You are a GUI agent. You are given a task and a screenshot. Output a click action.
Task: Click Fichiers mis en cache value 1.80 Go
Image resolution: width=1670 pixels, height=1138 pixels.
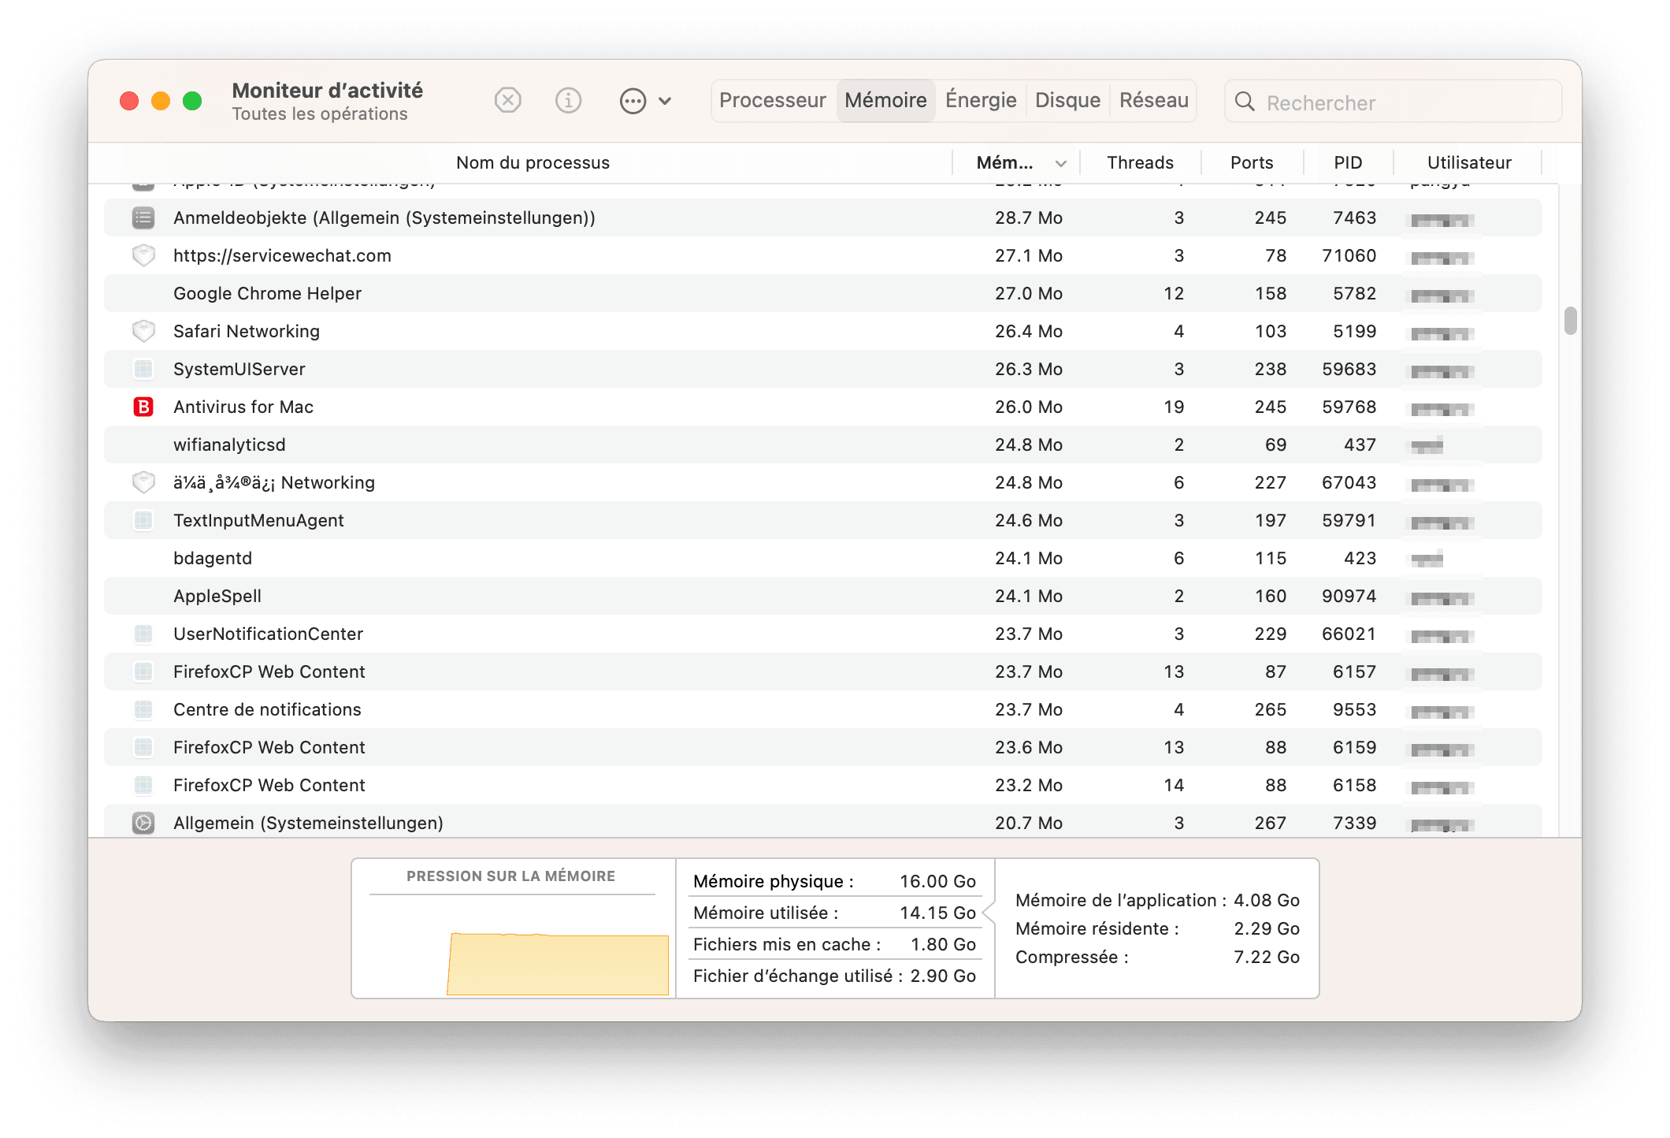click(x=943, y=944)
